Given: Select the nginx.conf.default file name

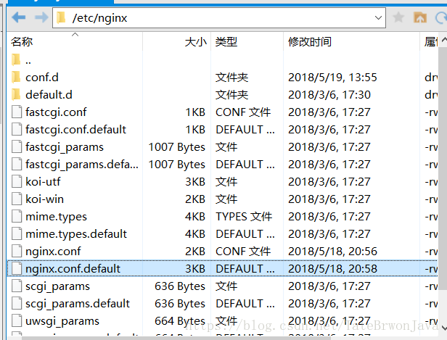Looking at the screenshot, I should [73, 269].
